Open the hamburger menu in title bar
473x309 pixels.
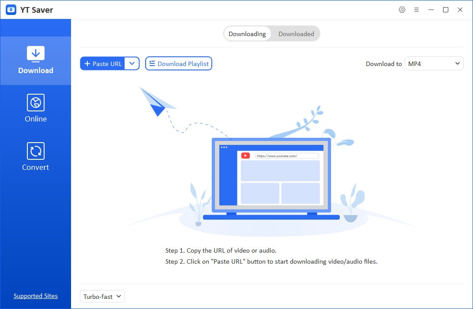click(x=416, y=10)
